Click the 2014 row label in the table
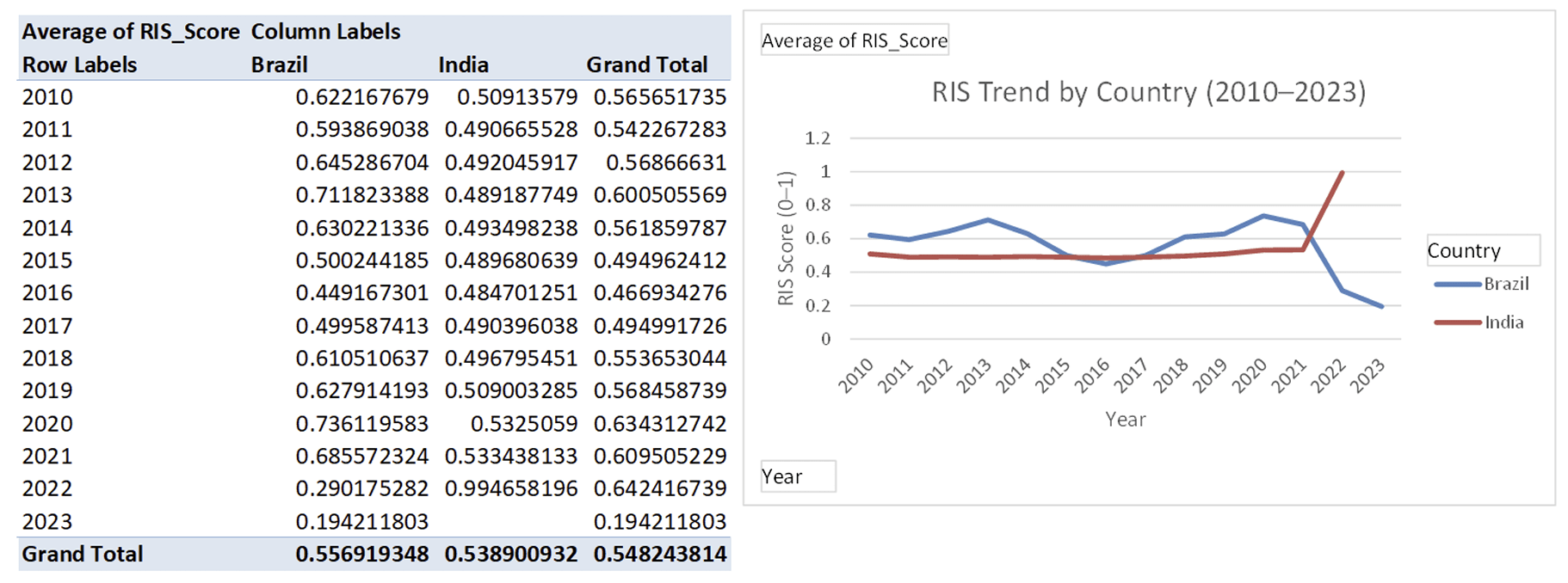 coord(47,228)
